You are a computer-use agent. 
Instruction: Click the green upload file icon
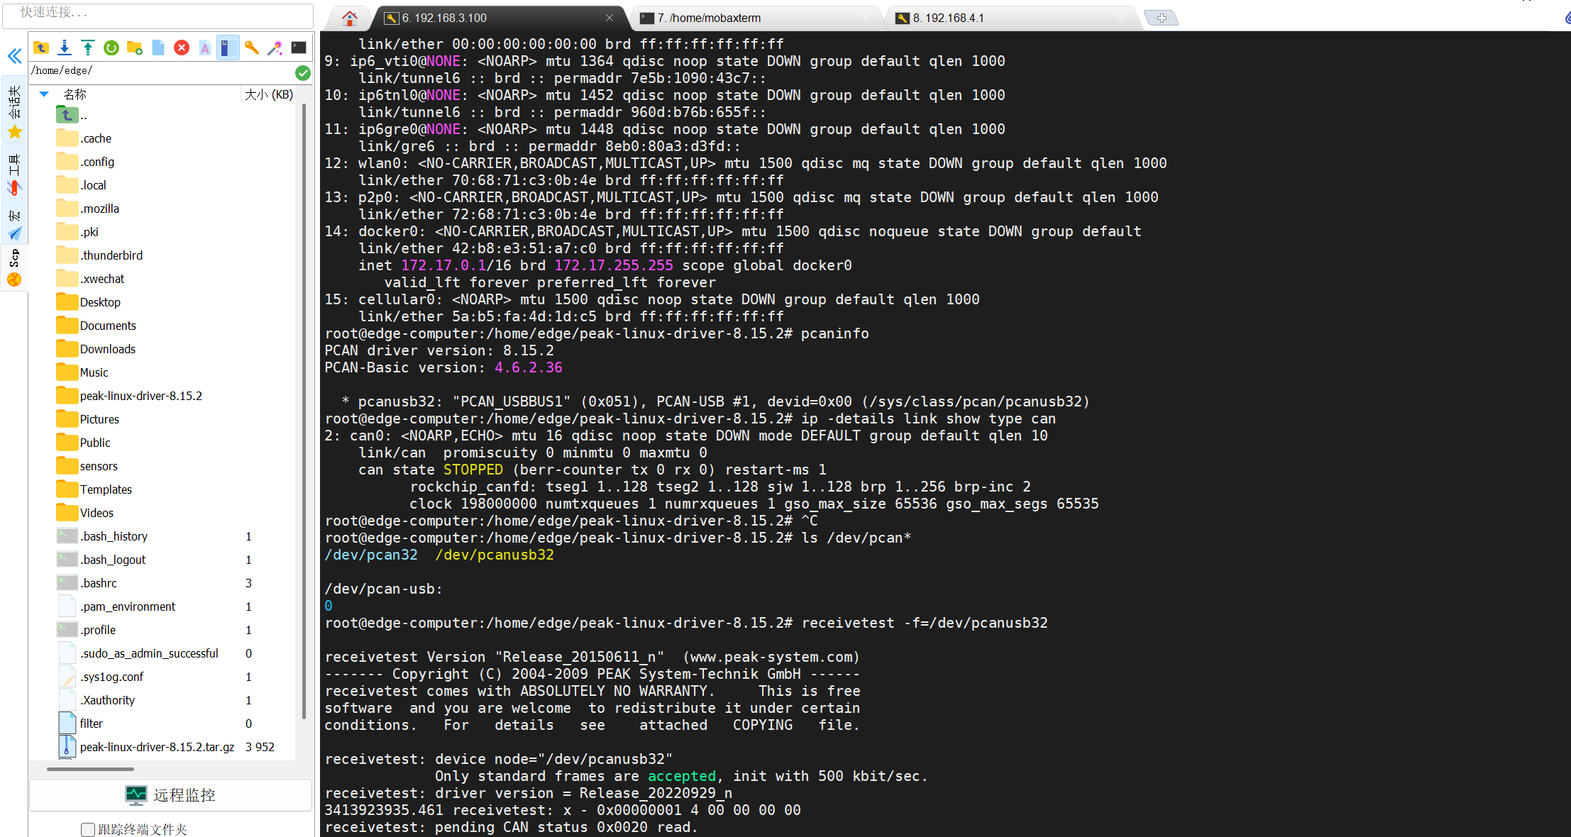[x=88, y=48]
